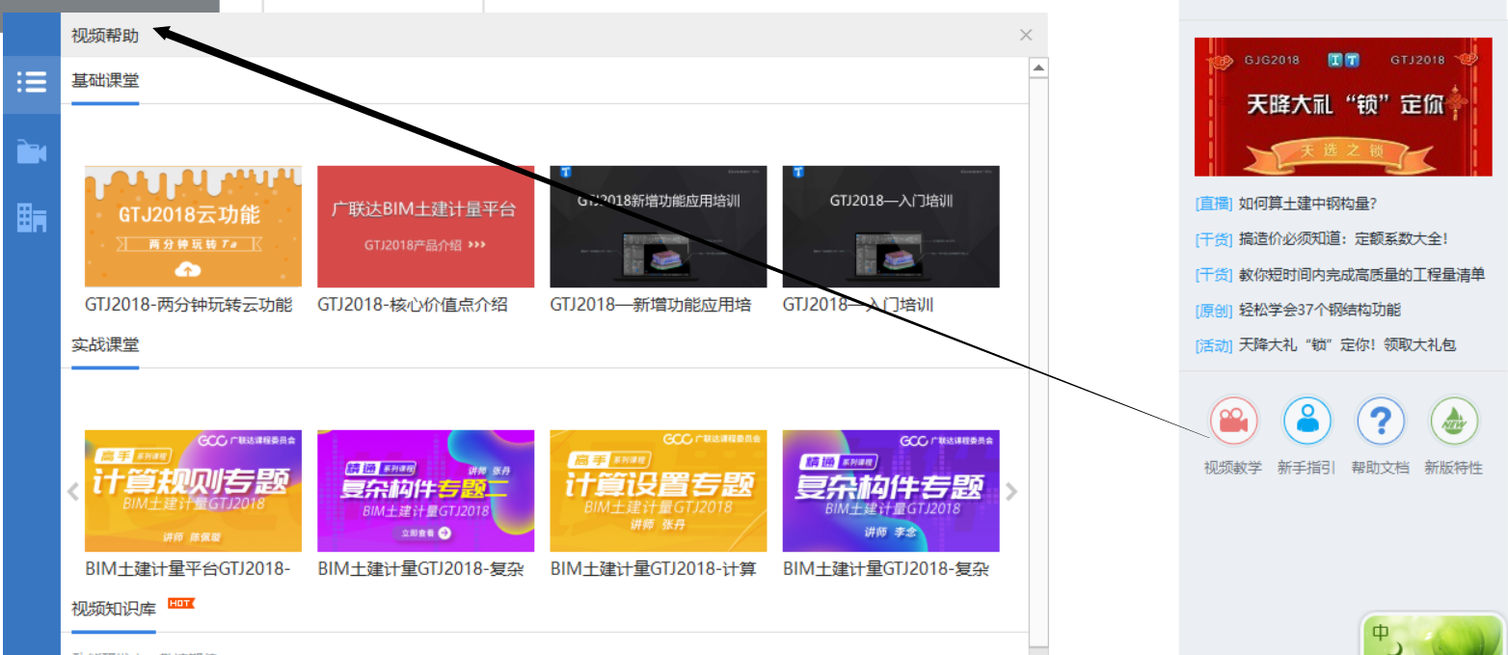Select the 实战课堂 section tab
The width and height of the screenshot is (1508, 655).
[x=105, y=344]
